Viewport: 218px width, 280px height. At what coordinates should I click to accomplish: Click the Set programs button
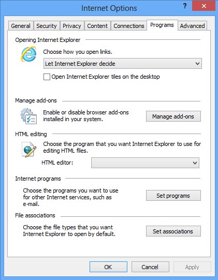(173, 196)
